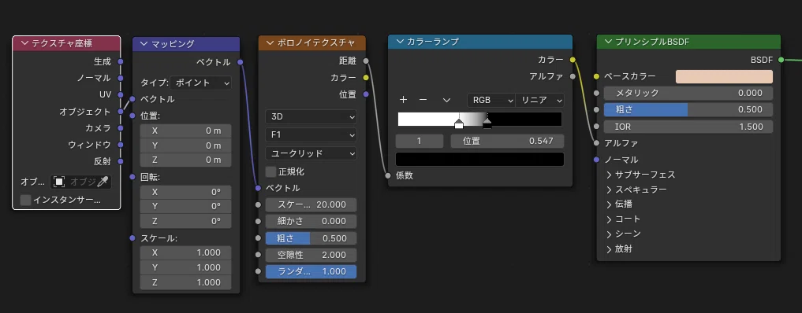The width and height of the screenshot is (802, 313).
Task: Click the メタリック slider
Action: [x=688, y=94]
